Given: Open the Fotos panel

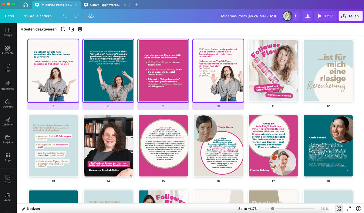Looking at the screenshot, I should pos(8,179).
